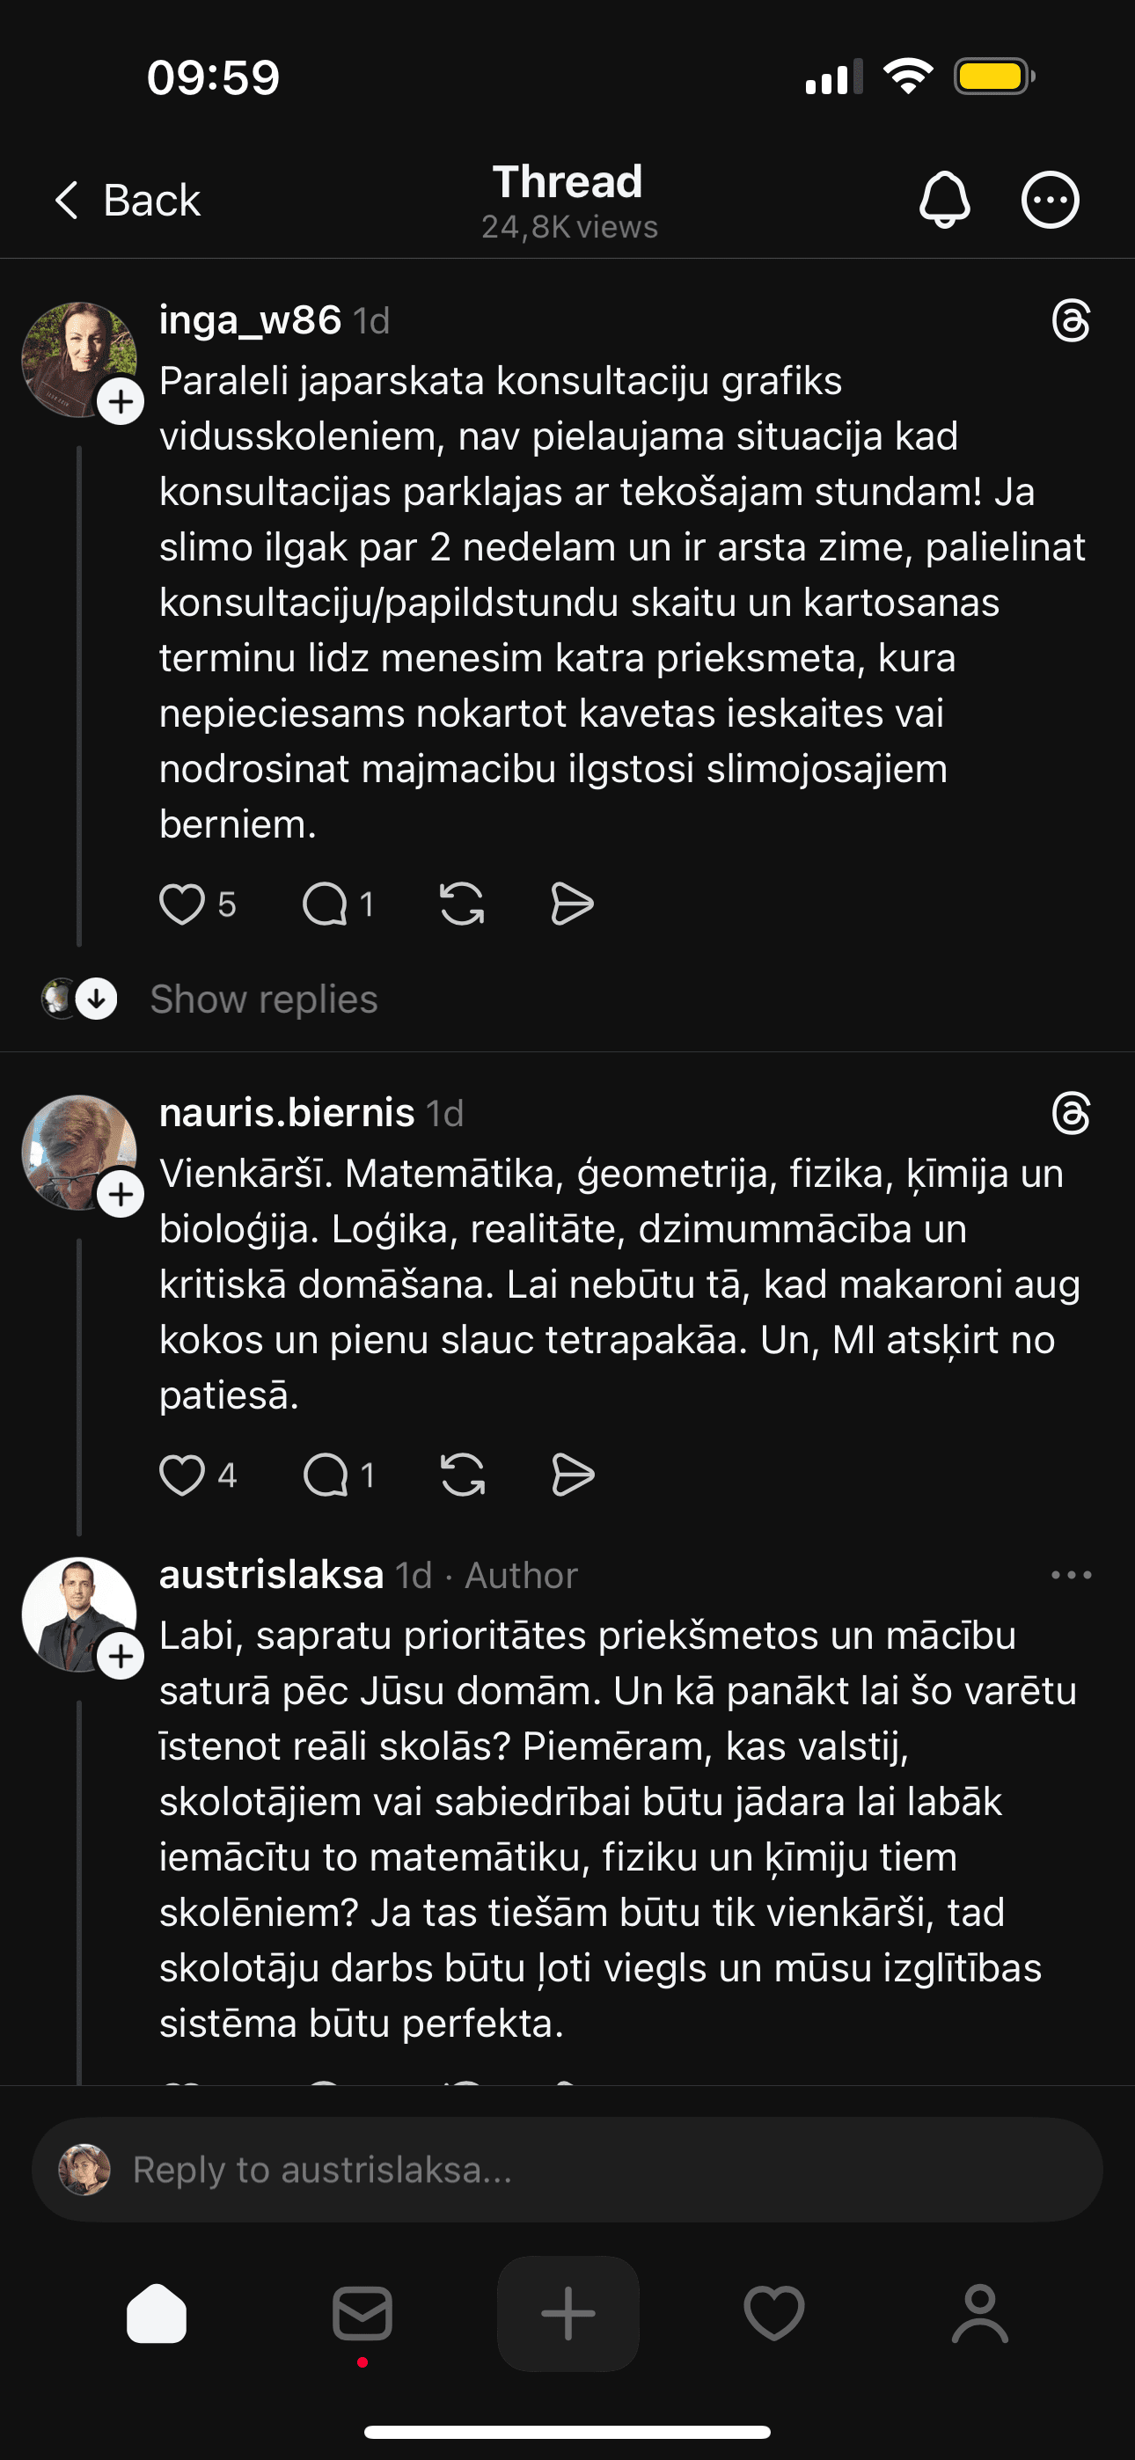Create a new post with plus button

[x=567, y=2313]
